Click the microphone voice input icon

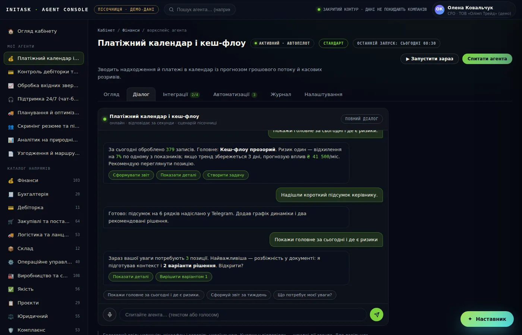click(x=110, y=315)
